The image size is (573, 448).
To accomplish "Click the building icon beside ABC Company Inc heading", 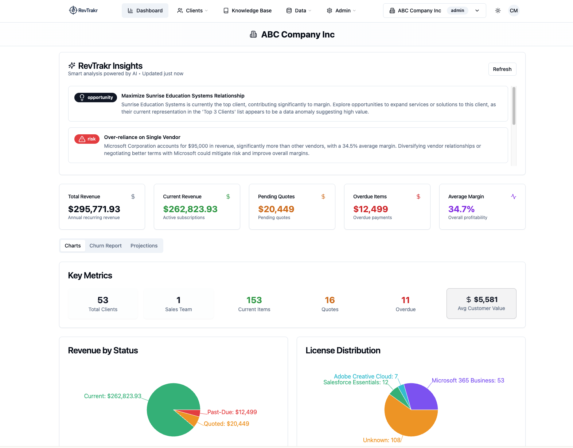I will coord(253,35).
